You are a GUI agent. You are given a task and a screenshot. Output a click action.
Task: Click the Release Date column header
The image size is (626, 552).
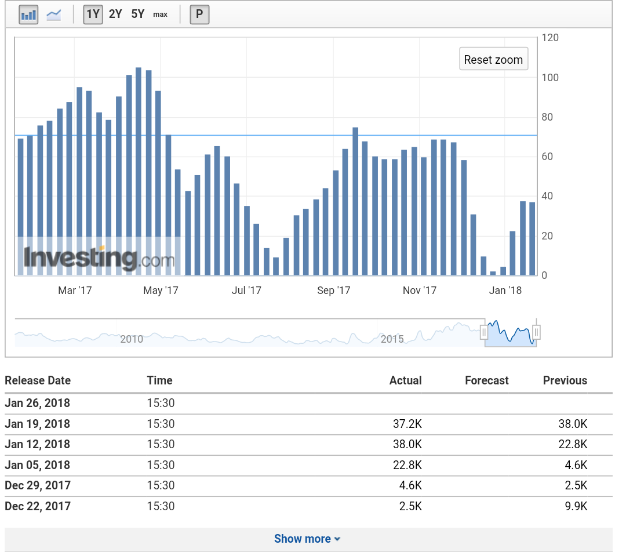coord(38,380)
